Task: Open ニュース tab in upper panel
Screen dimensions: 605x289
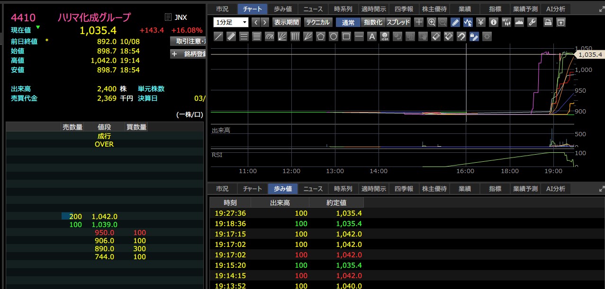Action: click(313, 9)
